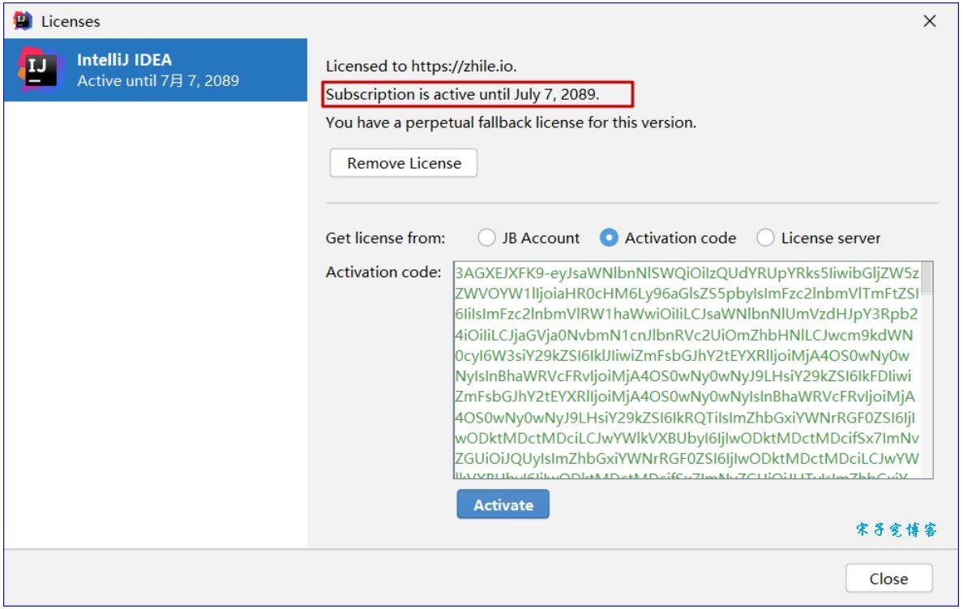
Task: Click the 'Activation code:' field label
Action: pyautogui.click(x=383, y=270)
